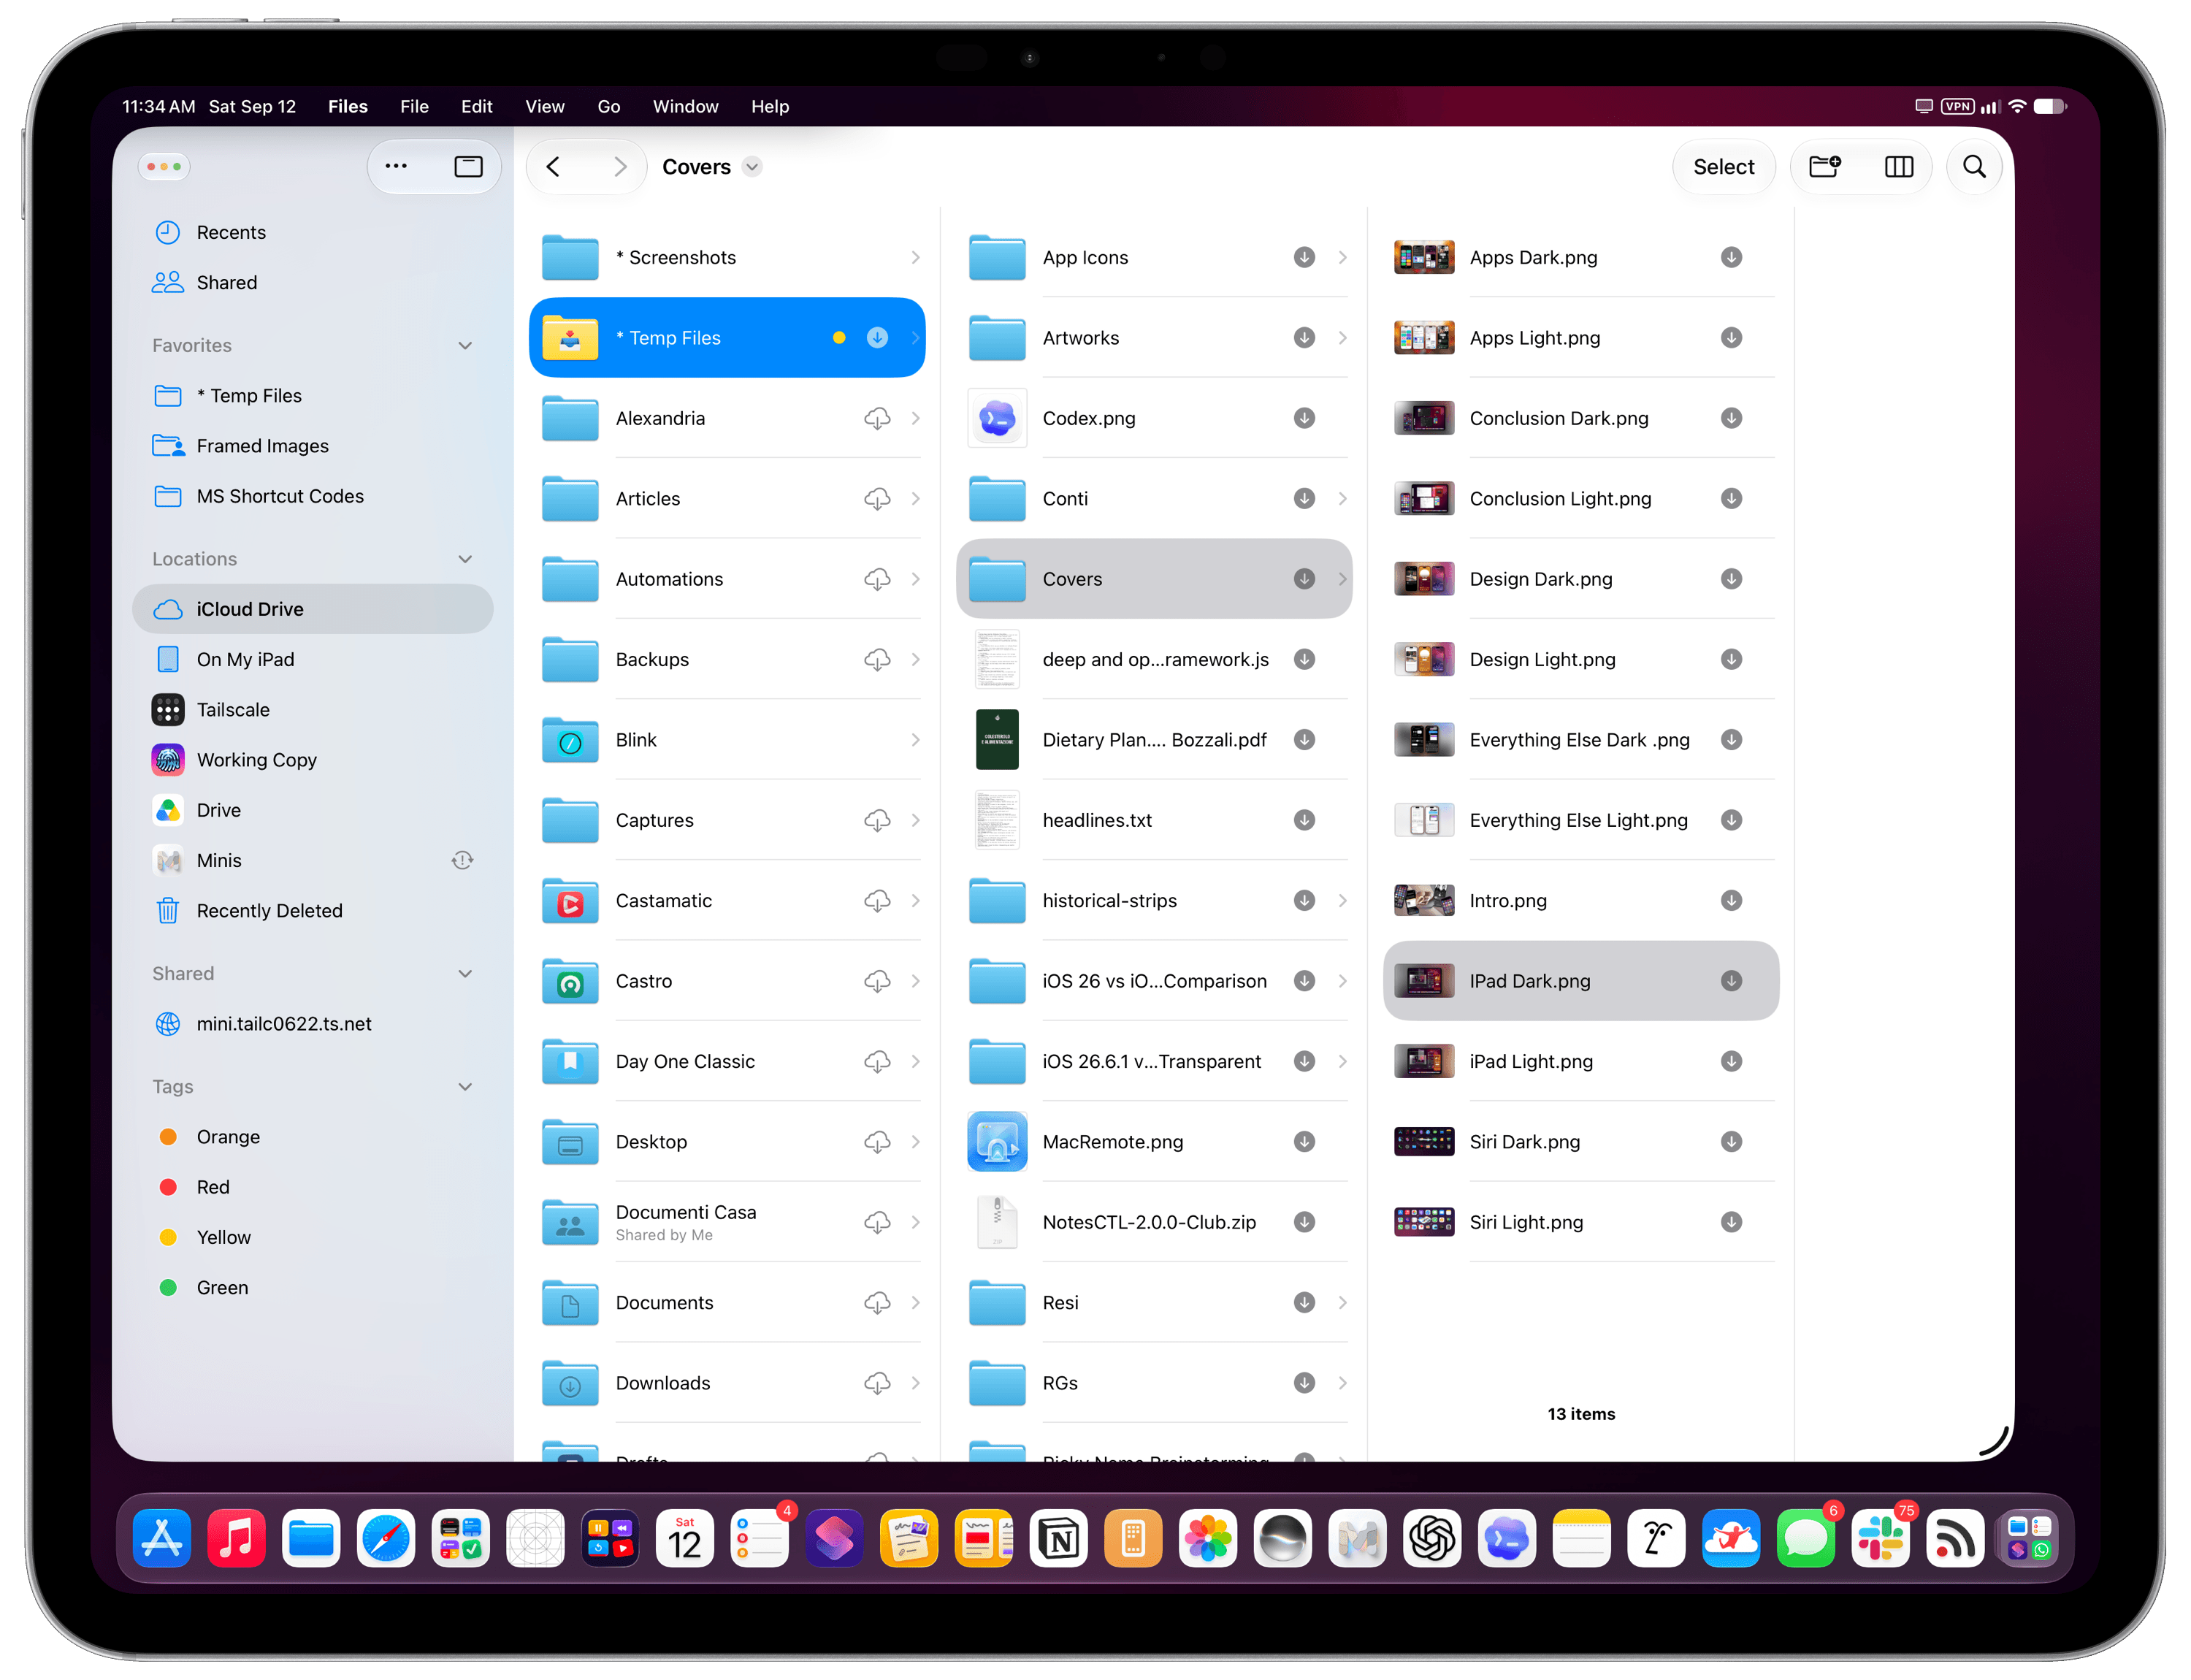Filter by the Red tag

[x=312, y=1187]
